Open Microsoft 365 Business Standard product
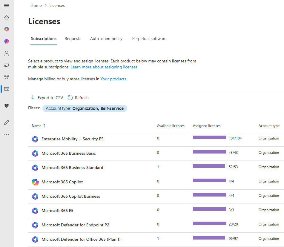This screenshot has height=247, width=284. tap(73, 168)
